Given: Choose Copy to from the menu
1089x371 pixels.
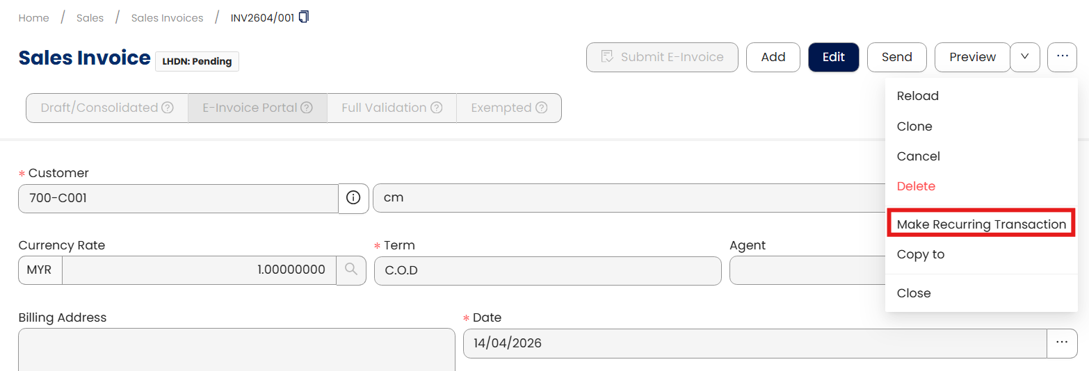Looking at the screenshot, I should (921, 254).
